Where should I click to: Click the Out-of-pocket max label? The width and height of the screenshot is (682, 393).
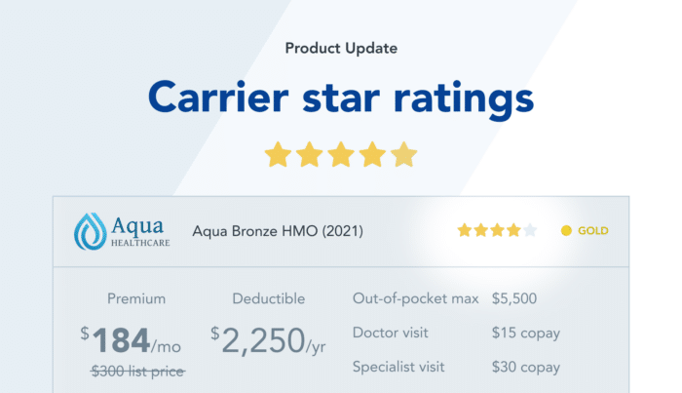pos(415,298)
